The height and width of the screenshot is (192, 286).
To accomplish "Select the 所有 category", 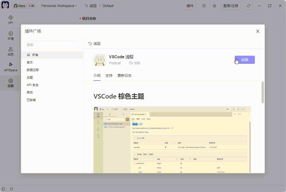I will [52, 55].
